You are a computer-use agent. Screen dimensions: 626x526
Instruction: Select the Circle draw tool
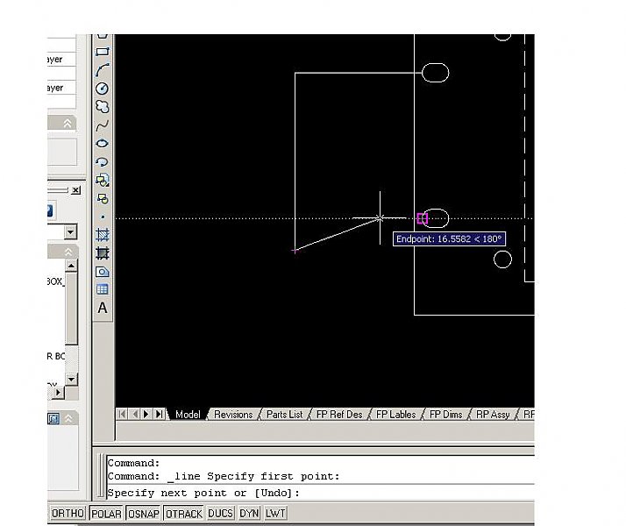coord(103,89)
